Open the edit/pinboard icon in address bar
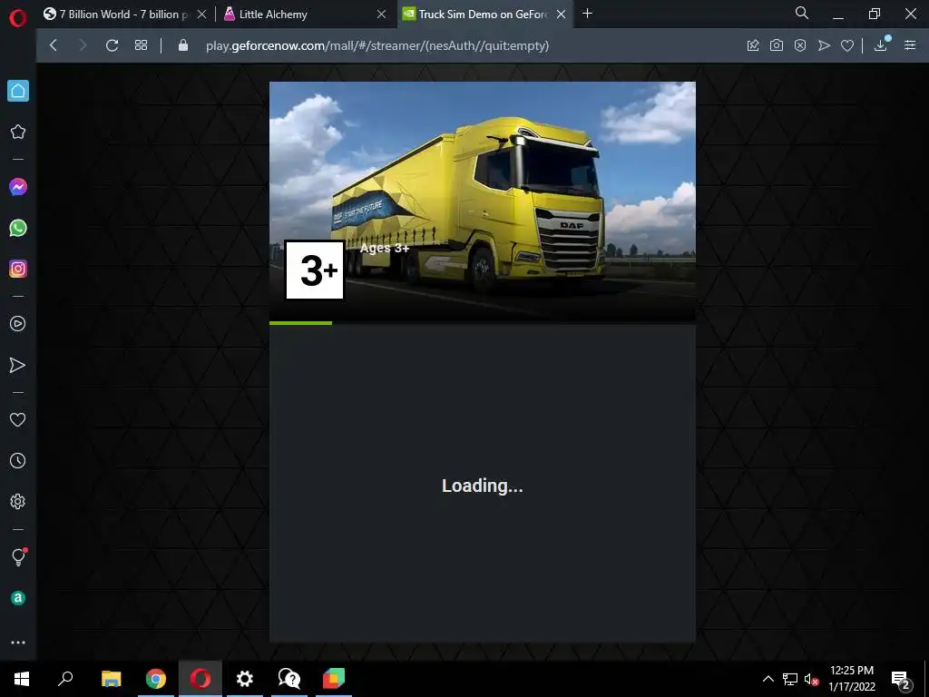The width and height of the screenshot is (929, 697). pyautogui.click(x=753, y=45)
